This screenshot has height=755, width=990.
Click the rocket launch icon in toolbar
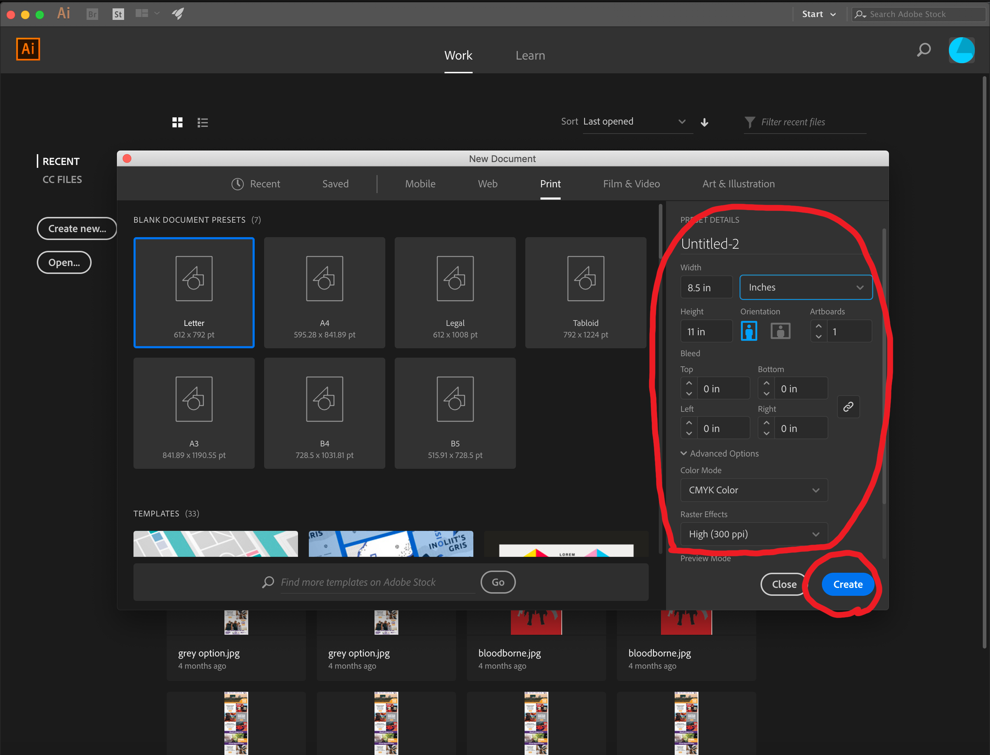(x=178, y=14)
